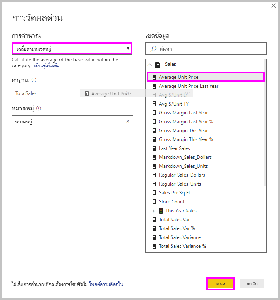
Task: Click the info icon next to ค่าฐาน
Action: (x=34, y=80)
